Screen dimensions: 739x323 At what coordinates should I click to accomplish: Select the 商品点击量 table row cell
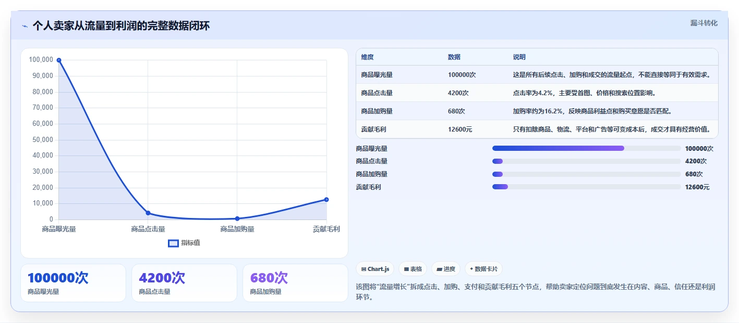click(377, 93)
